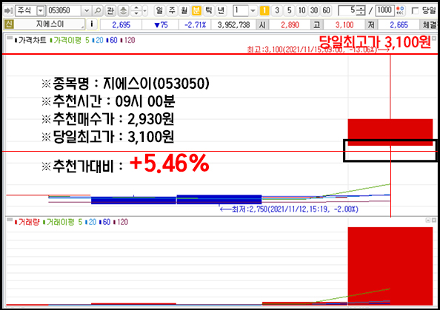Select the 60-minute interval button
This screenshot has width=440, height=310.
coord(326,11)
